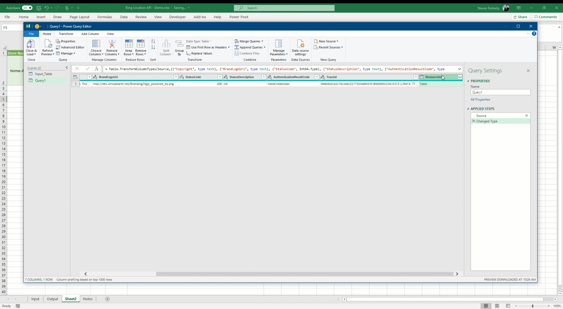Click the Power Query help icon

(534, 34)
